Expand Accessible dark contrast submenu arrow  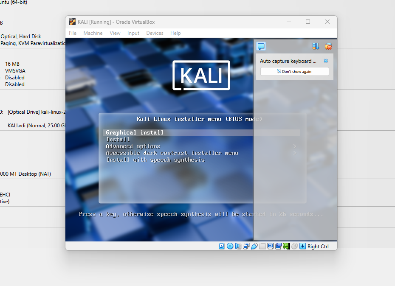click(294, 153)
